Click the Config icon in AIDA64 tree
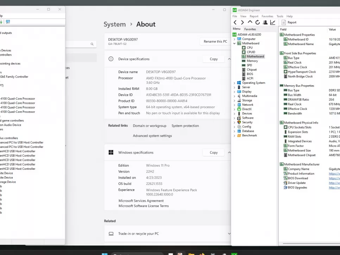Screen dimensions: 340x255 pyautogui.click(x=239, y=127)
